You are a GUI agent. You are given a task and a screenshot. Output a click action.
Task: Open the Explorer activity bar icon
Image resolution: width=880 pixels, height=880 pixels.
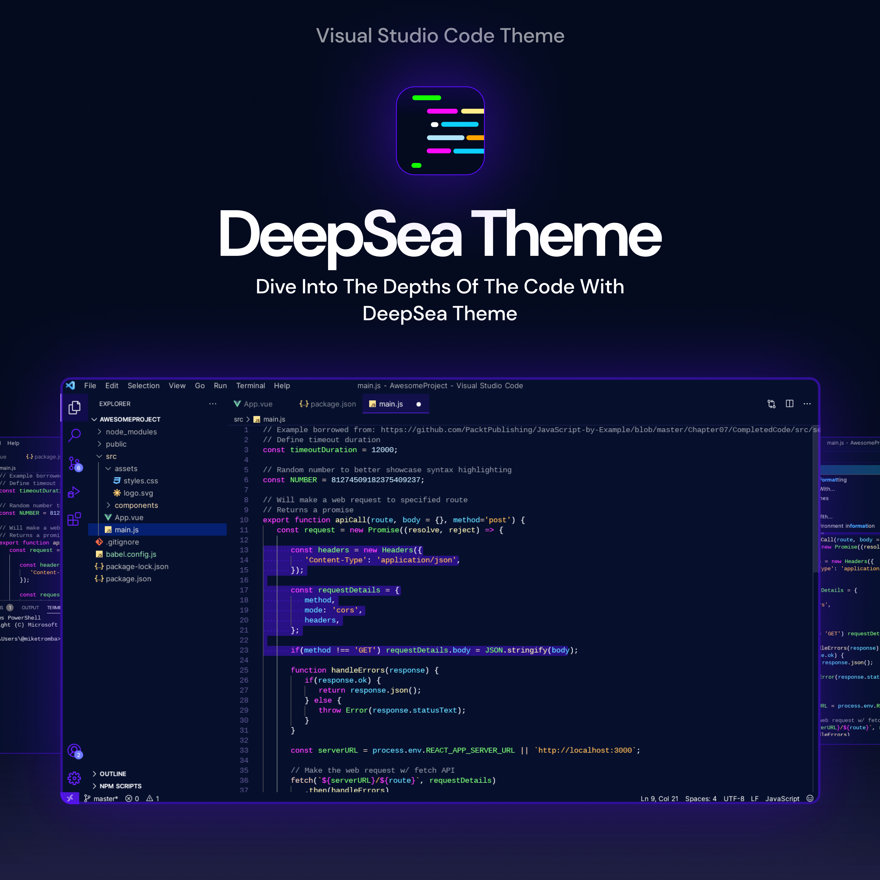click(x=74, y=407)
